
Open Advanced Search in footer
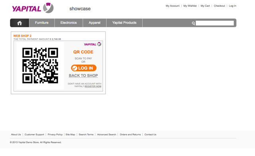click(x=106, y=135)
